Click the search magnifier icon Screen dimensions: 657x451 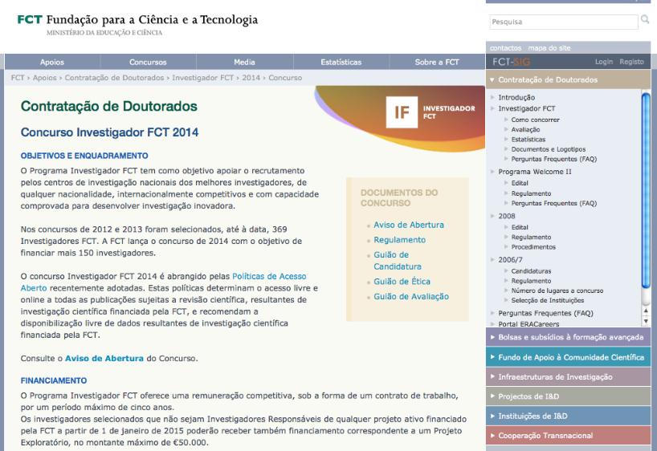tap(645, 19)
